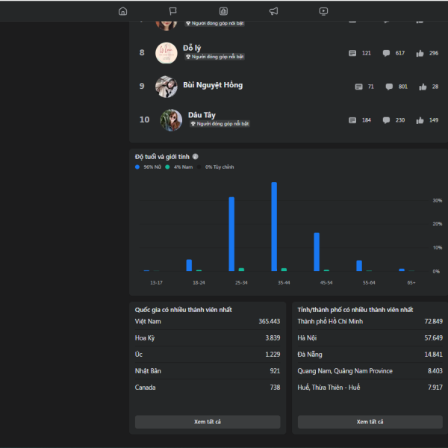Screen dimensions: 448x448
Task: Select the Việt Nam country row
Action: click(208, 321)
